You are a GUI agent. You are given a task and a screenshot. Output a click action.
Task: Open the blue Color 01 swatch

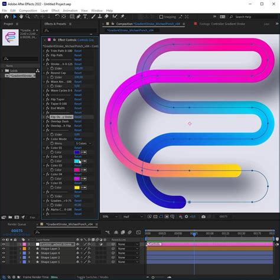tap(77, 152)
